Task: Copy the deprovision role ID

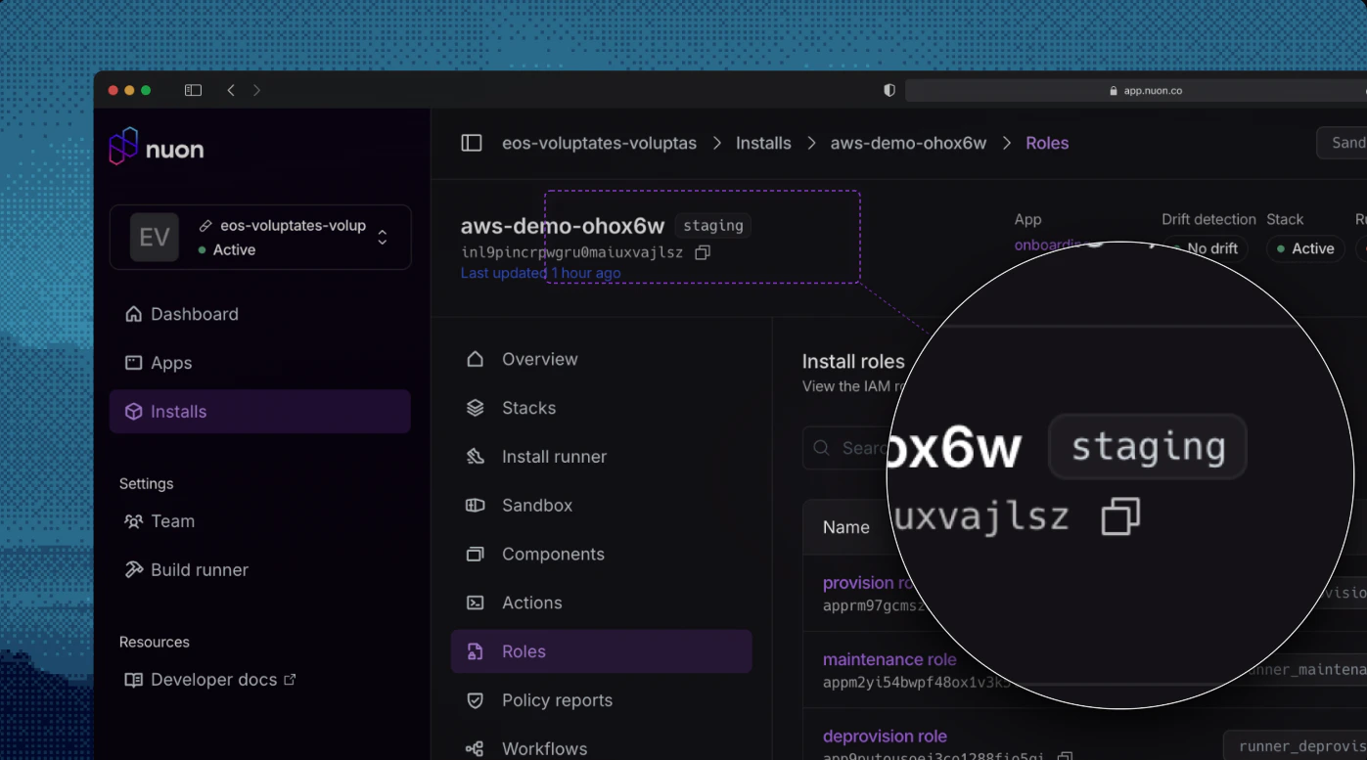Action: (x=1066, y=756)
